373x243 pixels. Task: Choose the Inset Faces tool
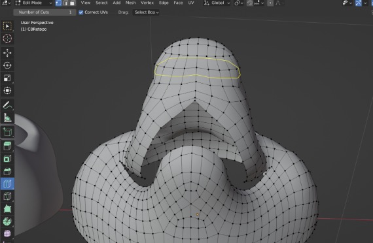(7, 159)
